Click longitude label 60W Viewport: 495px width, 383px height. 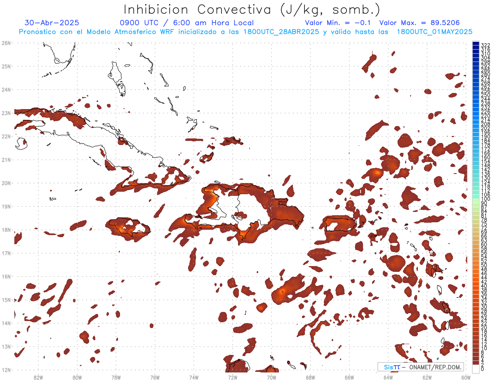(x=466, y=377)
